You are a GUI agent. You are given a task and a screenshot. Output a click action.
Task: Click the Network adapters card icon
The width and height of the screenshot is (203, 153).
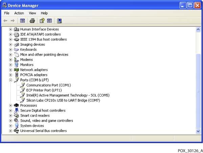pyautogui.click(x=16, y=70)
